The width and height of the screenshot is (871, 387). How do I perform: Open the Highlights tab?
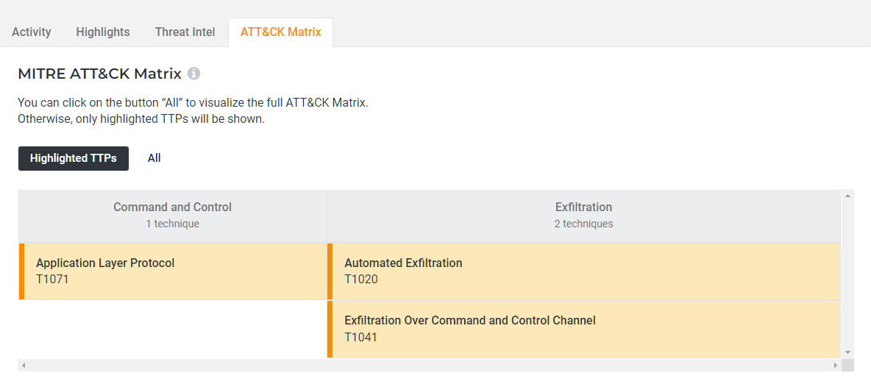click(103, 32)
